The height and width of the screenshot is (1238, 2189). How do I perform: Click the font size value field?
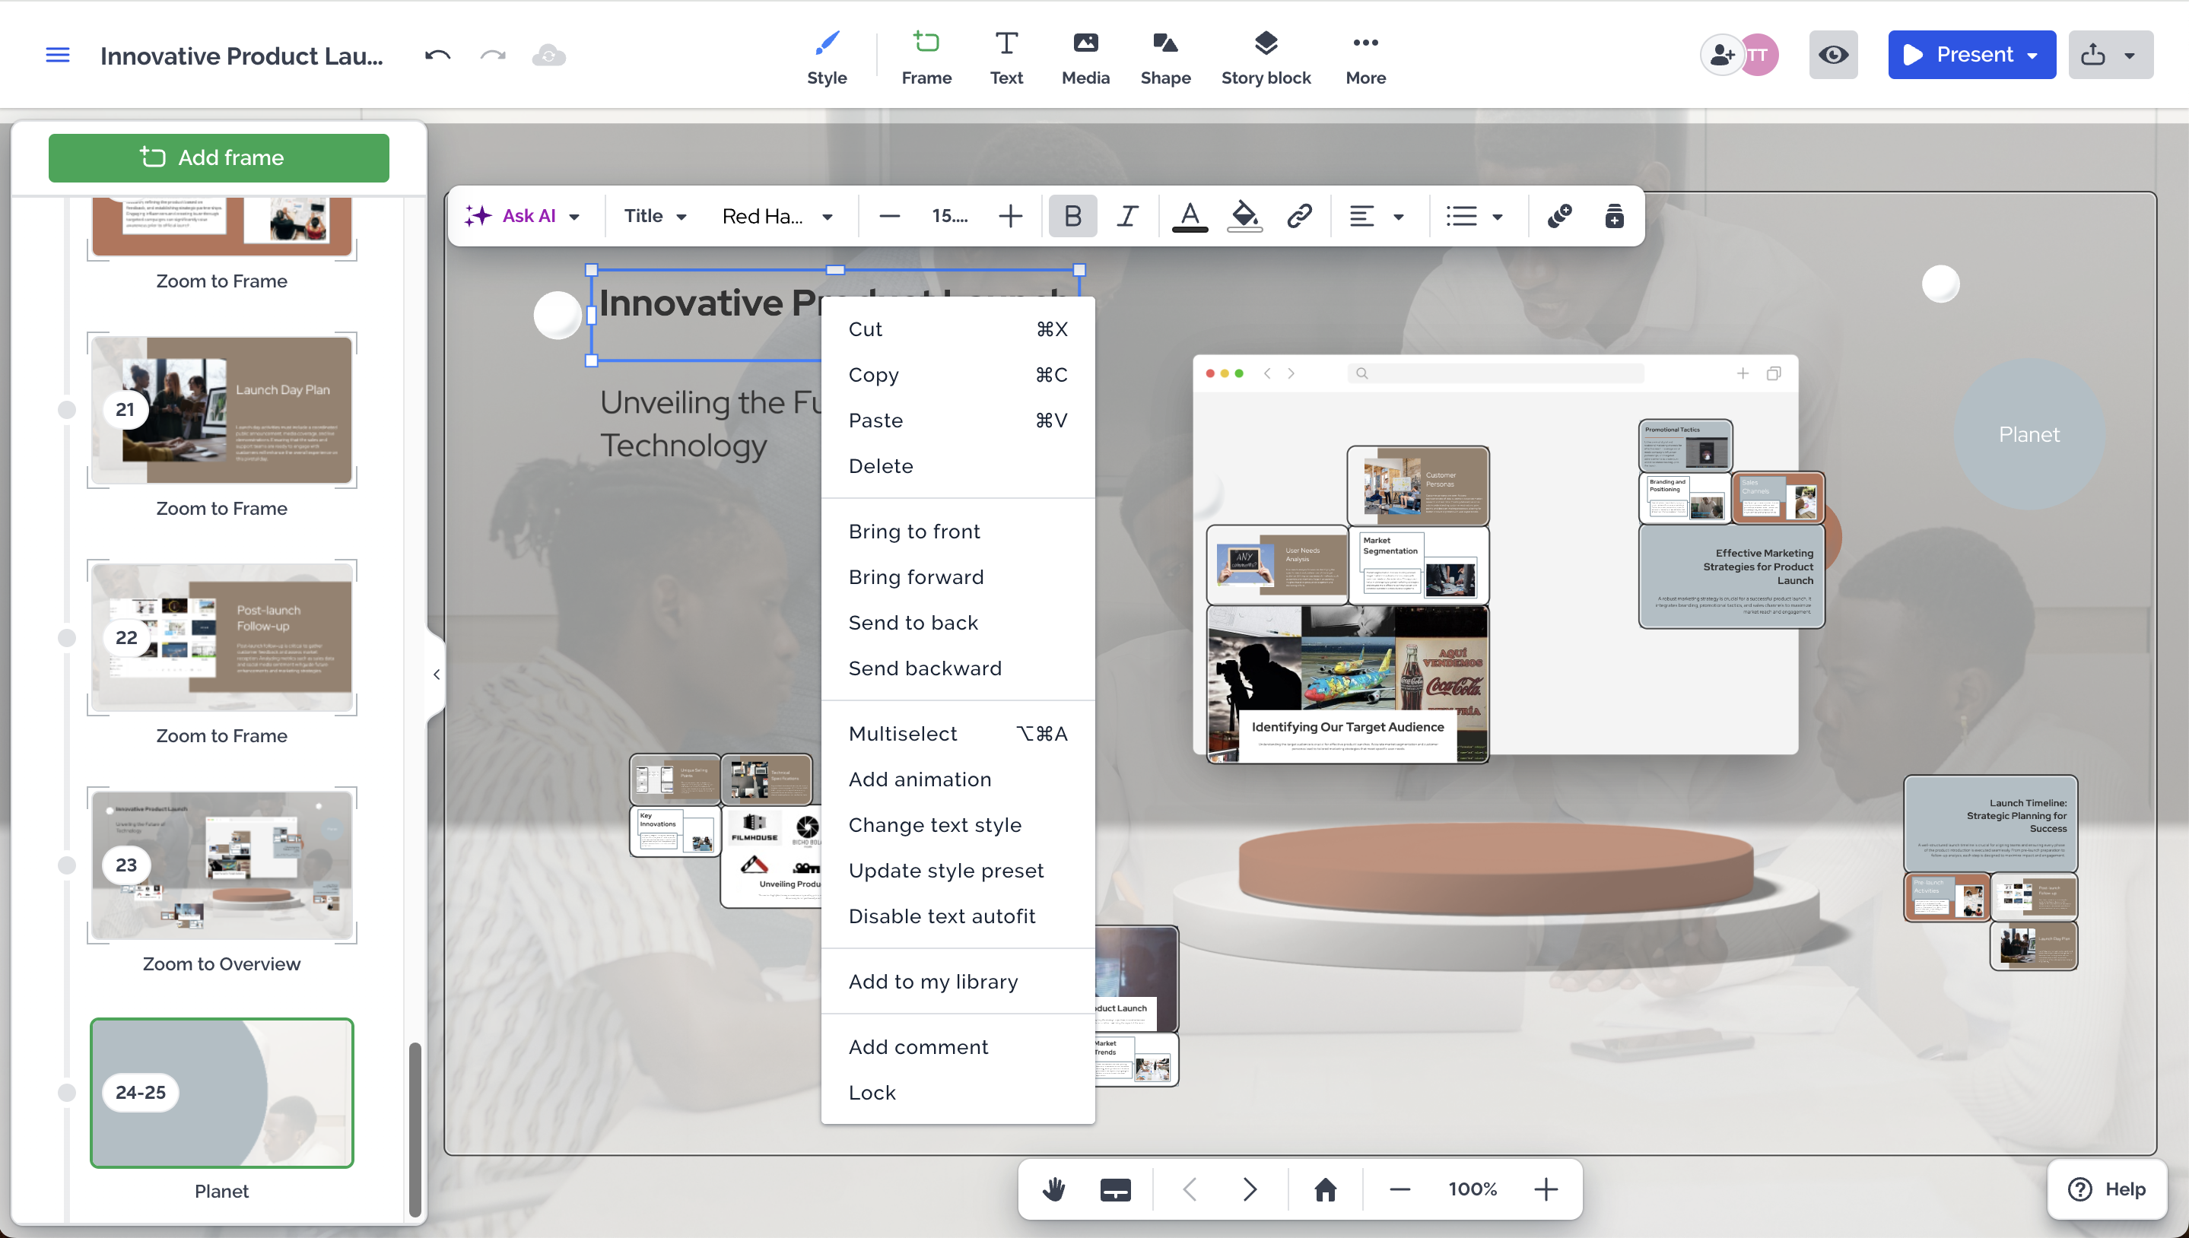[x=949, y=216]
